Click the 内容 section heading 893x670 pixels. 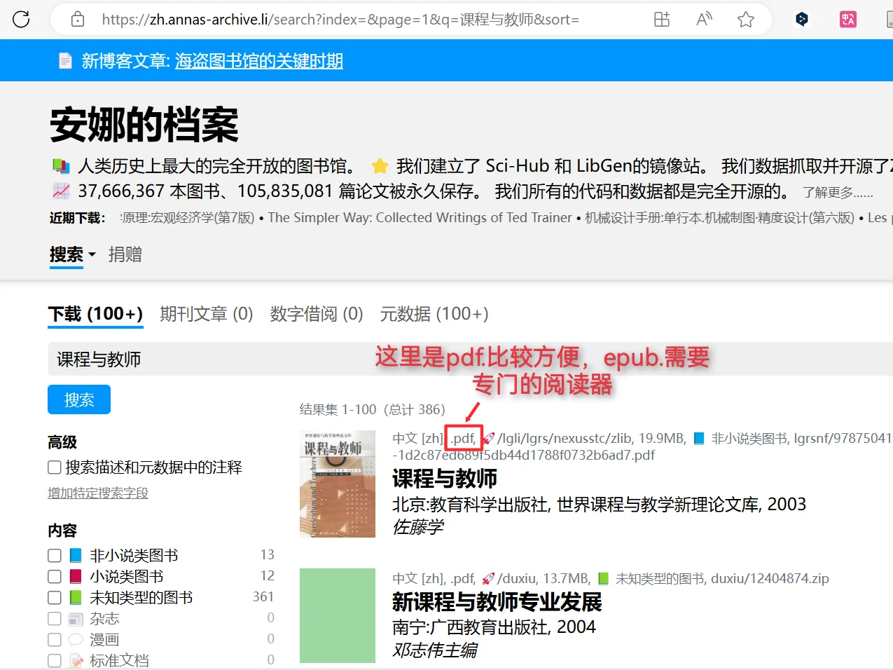point(62,531)
